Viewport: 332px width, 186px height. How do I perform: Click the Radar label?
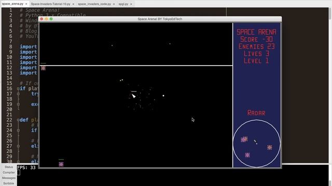(256, 113)
